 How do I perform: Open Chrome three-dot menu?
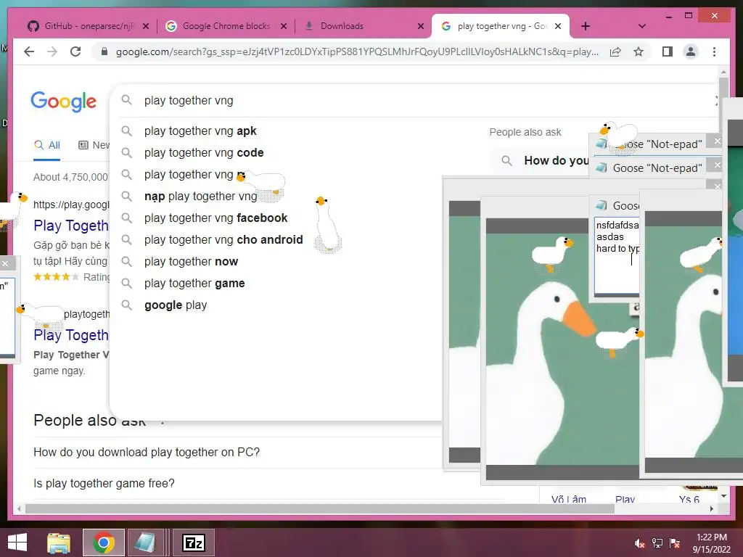[714, 51]
